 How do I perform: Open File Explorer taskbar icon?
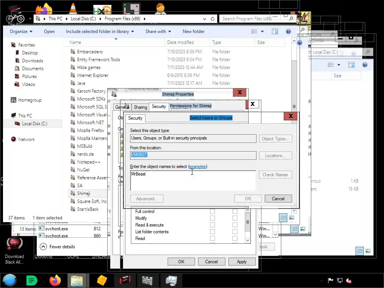point(77,280)
